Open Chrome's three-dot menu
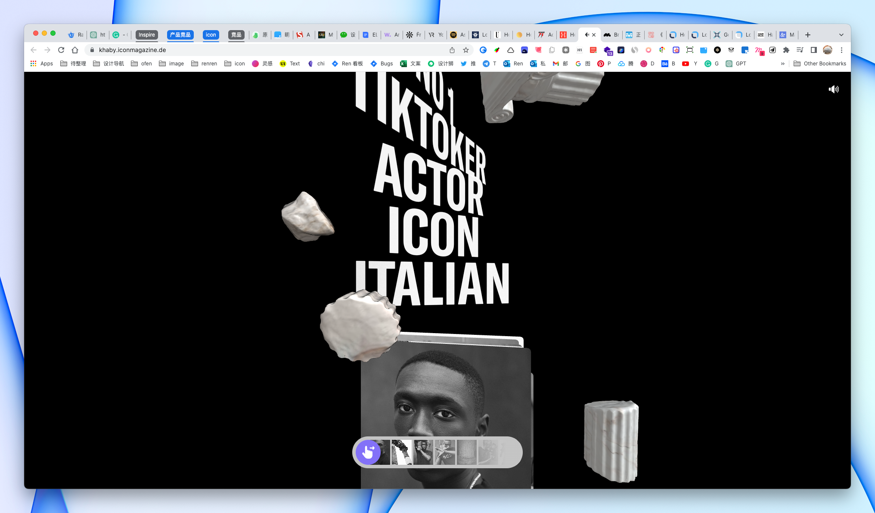The image size is (875, 513). pyautogui.click(x=841, y=50)
